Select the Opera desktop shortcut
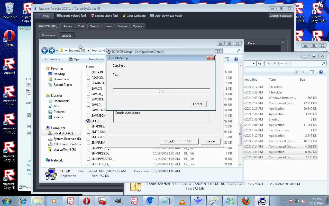This screenshot has height=206, width=329. (x=10, y=39)
